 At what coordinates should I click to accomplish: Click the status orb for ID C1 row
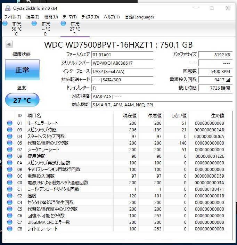tap(10, 189)
